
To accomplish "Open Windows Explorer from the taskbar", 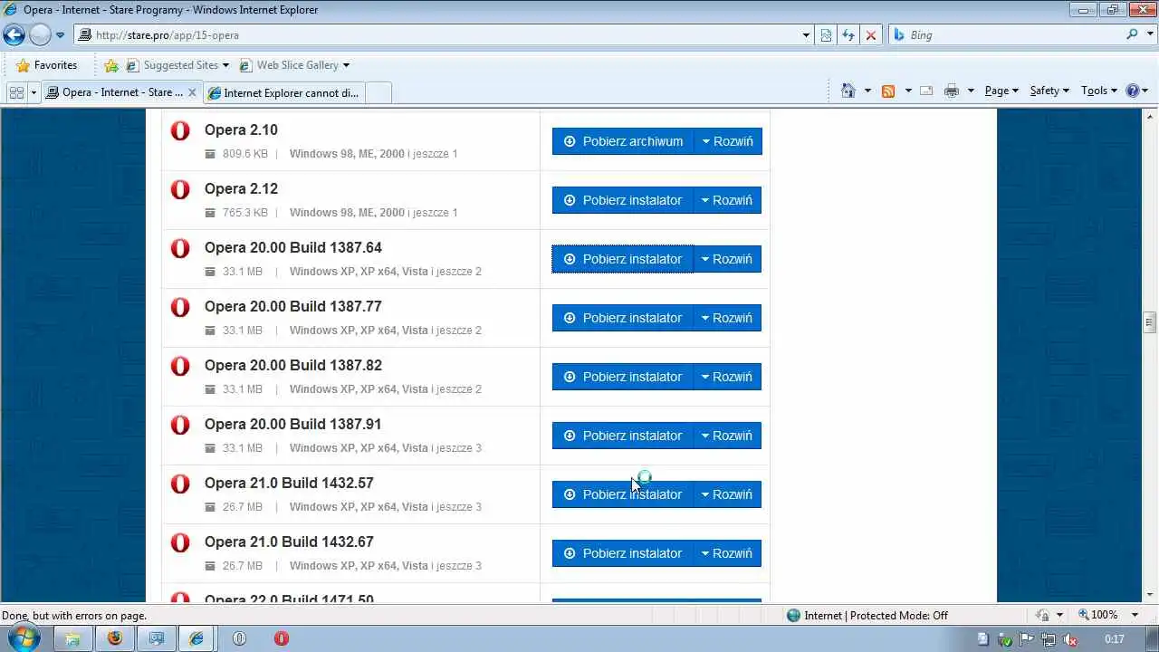I will (x=72, y=638).
